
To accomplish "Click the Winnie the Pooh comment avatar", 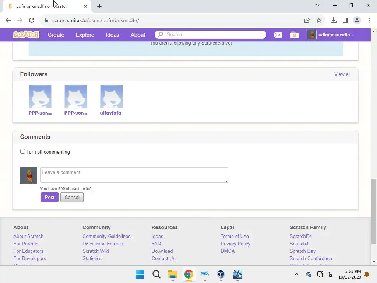I will 28,175.
